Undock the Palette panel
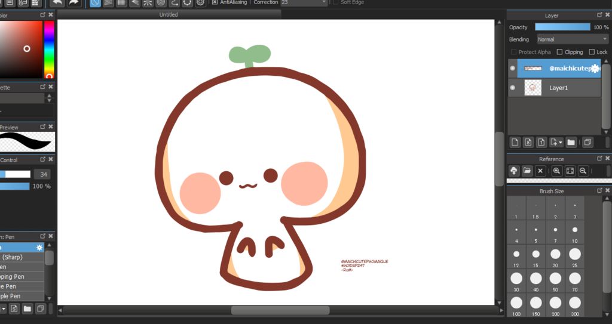612x324 pixels. click(43, 87)
